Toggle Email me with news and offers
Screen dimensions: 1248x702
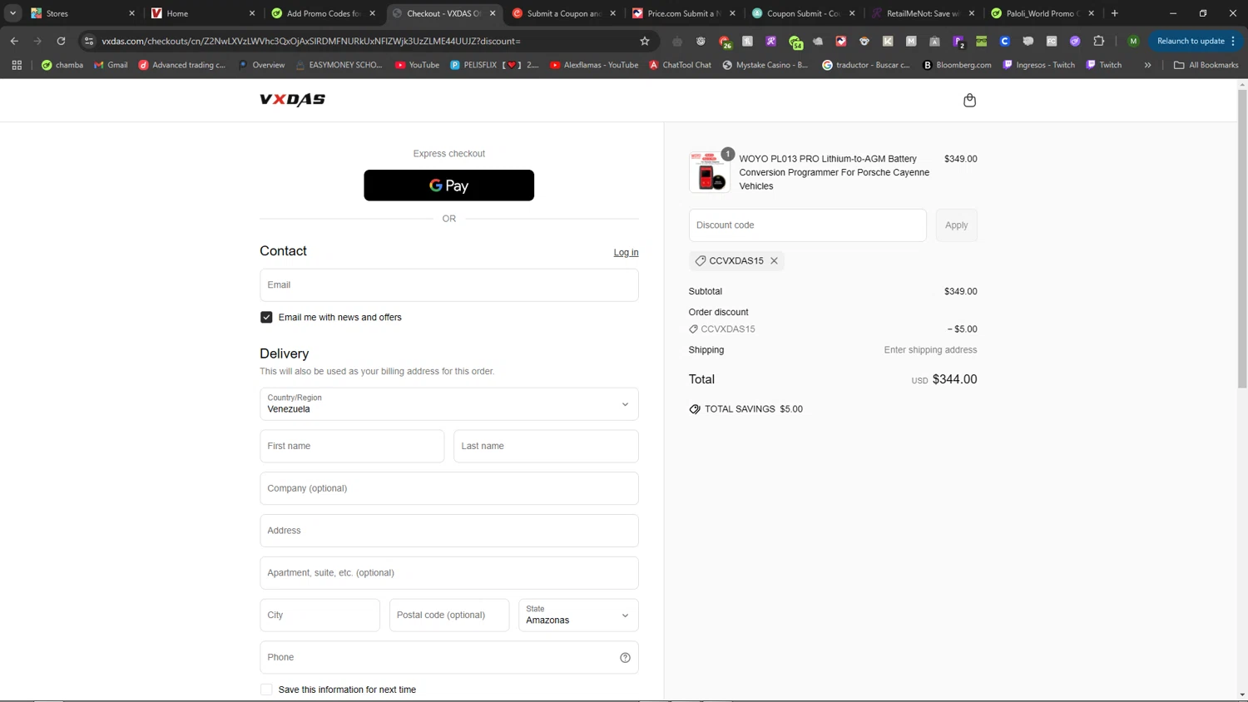(x=266, y=318)
